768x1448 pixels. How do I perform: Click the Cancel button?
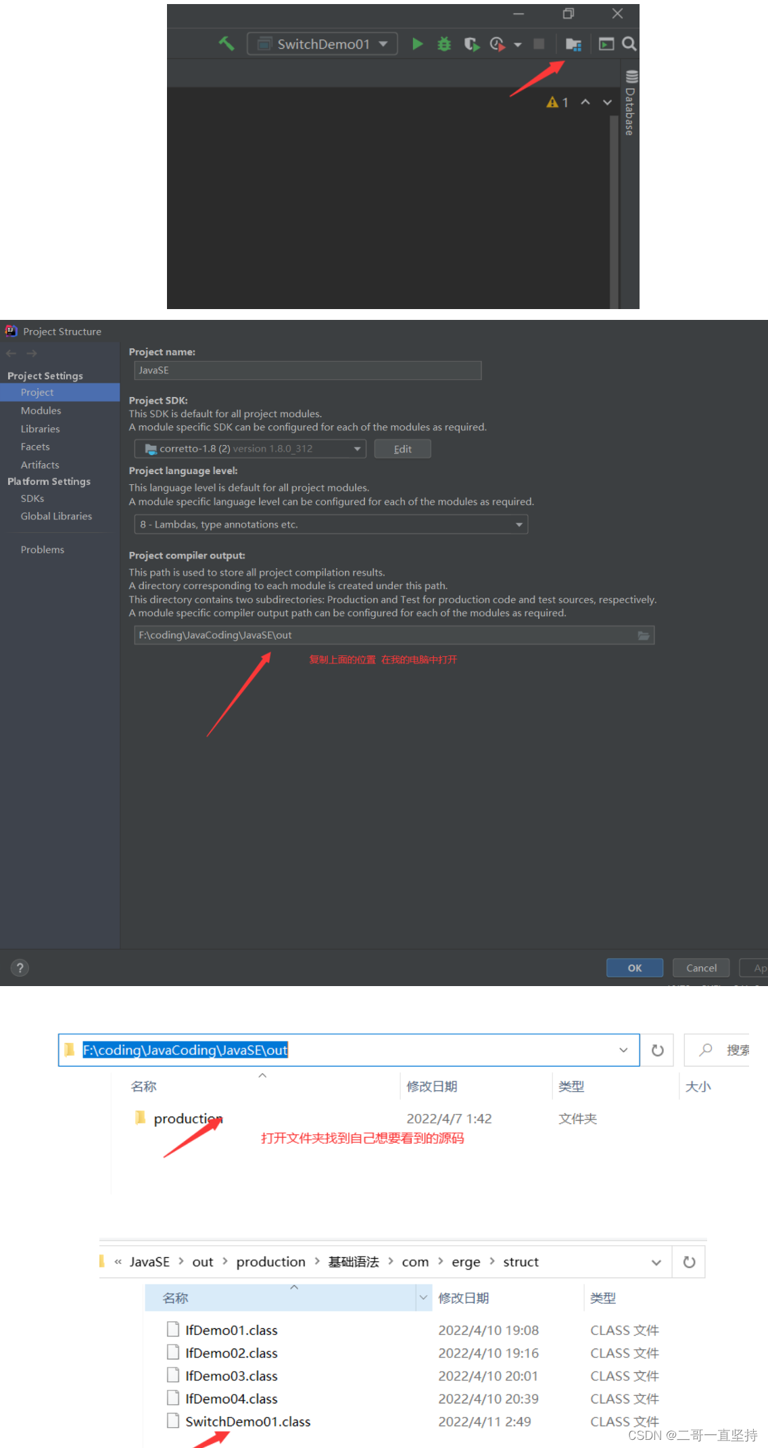701,968
